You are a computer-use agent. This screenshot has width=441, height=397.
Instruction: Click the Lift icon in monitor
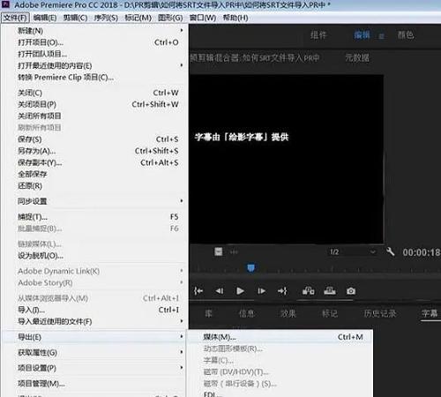tap(309, 291)
